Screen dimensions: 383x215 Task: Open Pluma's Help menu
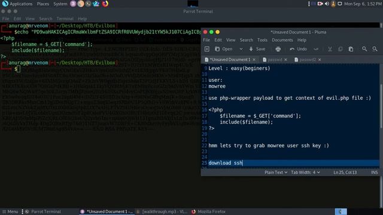pos(302,40)
